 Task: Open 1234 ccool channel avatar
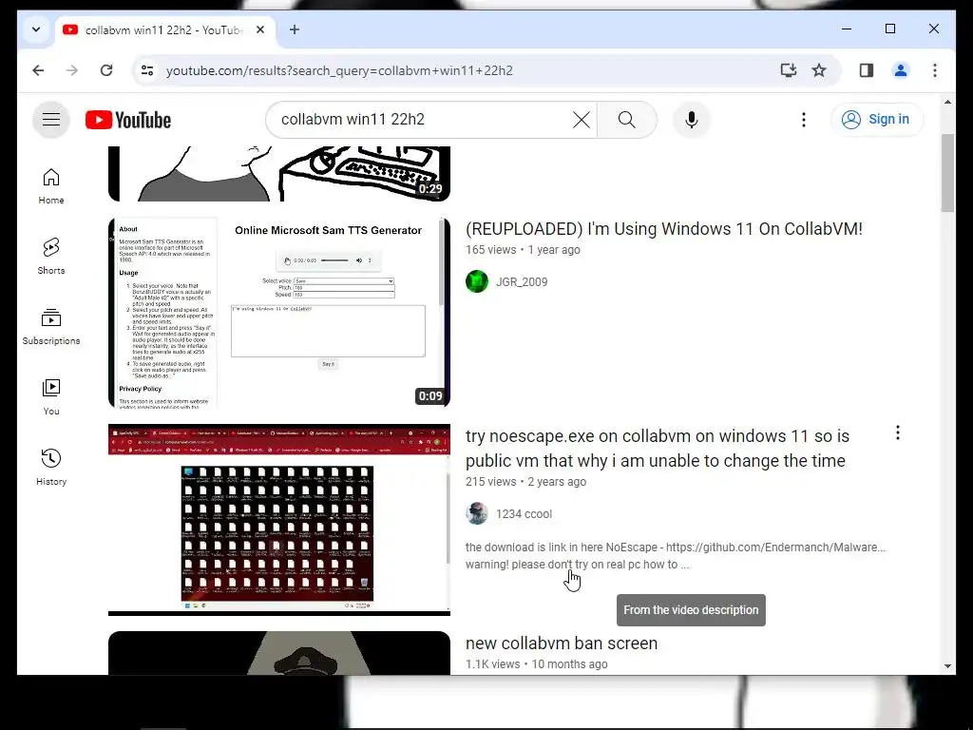pyautogui.click(x=477, y=513)
